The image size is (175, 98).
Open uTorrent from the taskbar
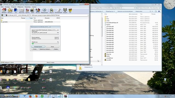(42, 96)
